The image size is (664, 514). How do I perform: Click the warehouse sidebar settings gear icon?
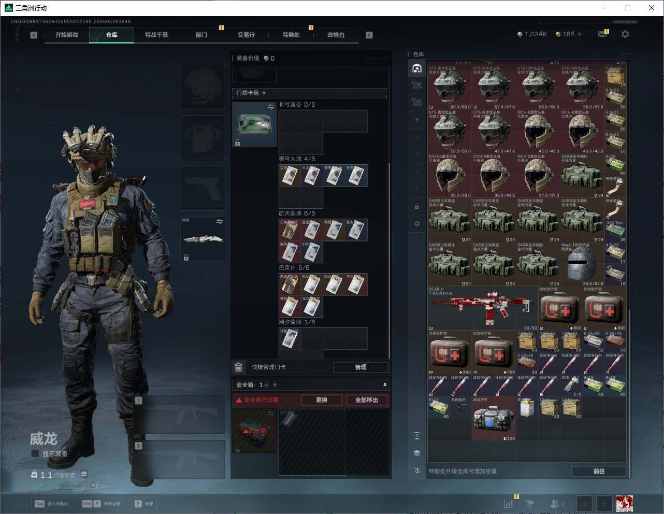[417, 224]
